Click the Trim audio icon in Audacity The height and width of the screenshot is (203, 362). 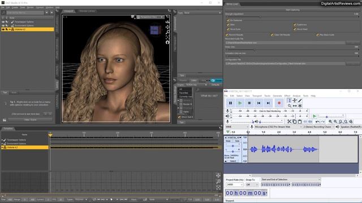pyautogui.click(x=305, y=122)
